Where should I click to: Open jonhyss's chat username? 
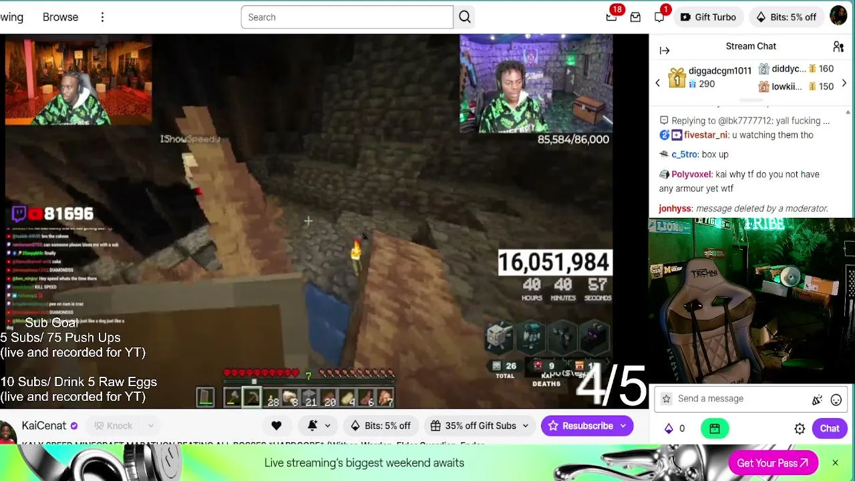(675, 208)
